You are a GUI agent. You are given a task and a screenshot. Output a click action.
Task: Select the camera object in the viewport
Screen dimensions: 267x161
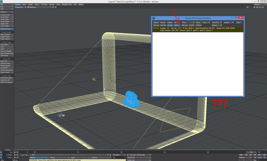point(61,115)
